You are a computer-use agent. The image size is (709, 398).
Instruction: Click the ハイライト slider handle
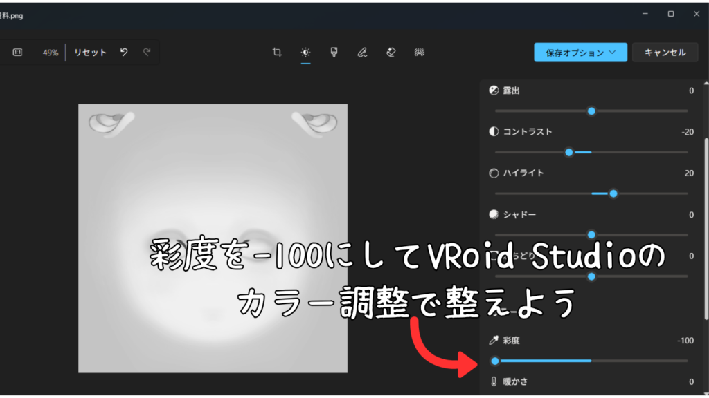pyautogui.click(x=613, y=193)
